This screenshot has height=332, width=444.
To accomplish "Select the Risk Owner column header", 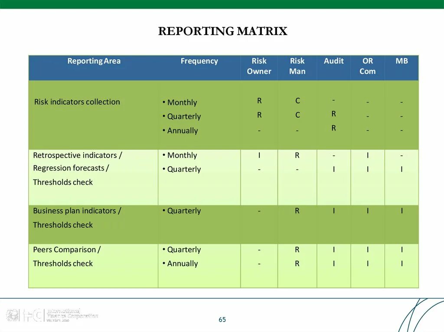I will 259,66.
